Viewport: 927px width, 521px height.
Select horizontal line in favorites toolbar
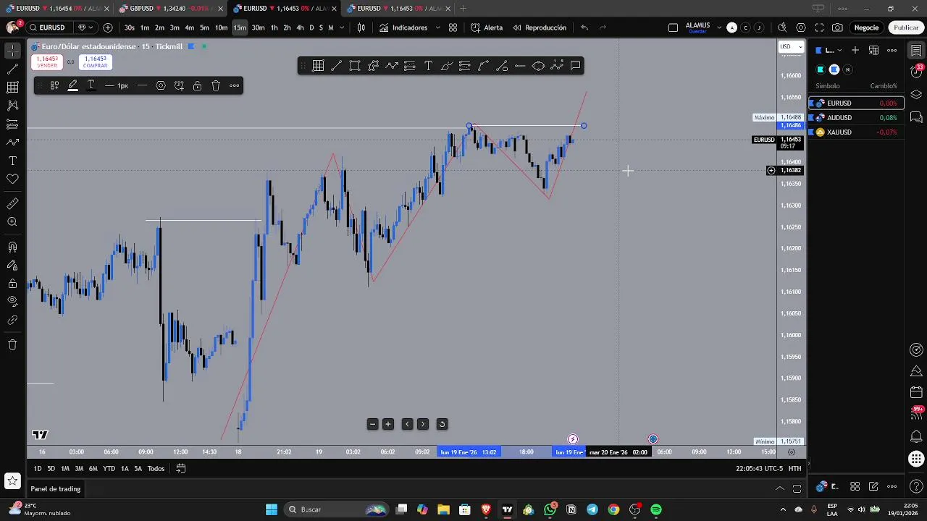520,66
